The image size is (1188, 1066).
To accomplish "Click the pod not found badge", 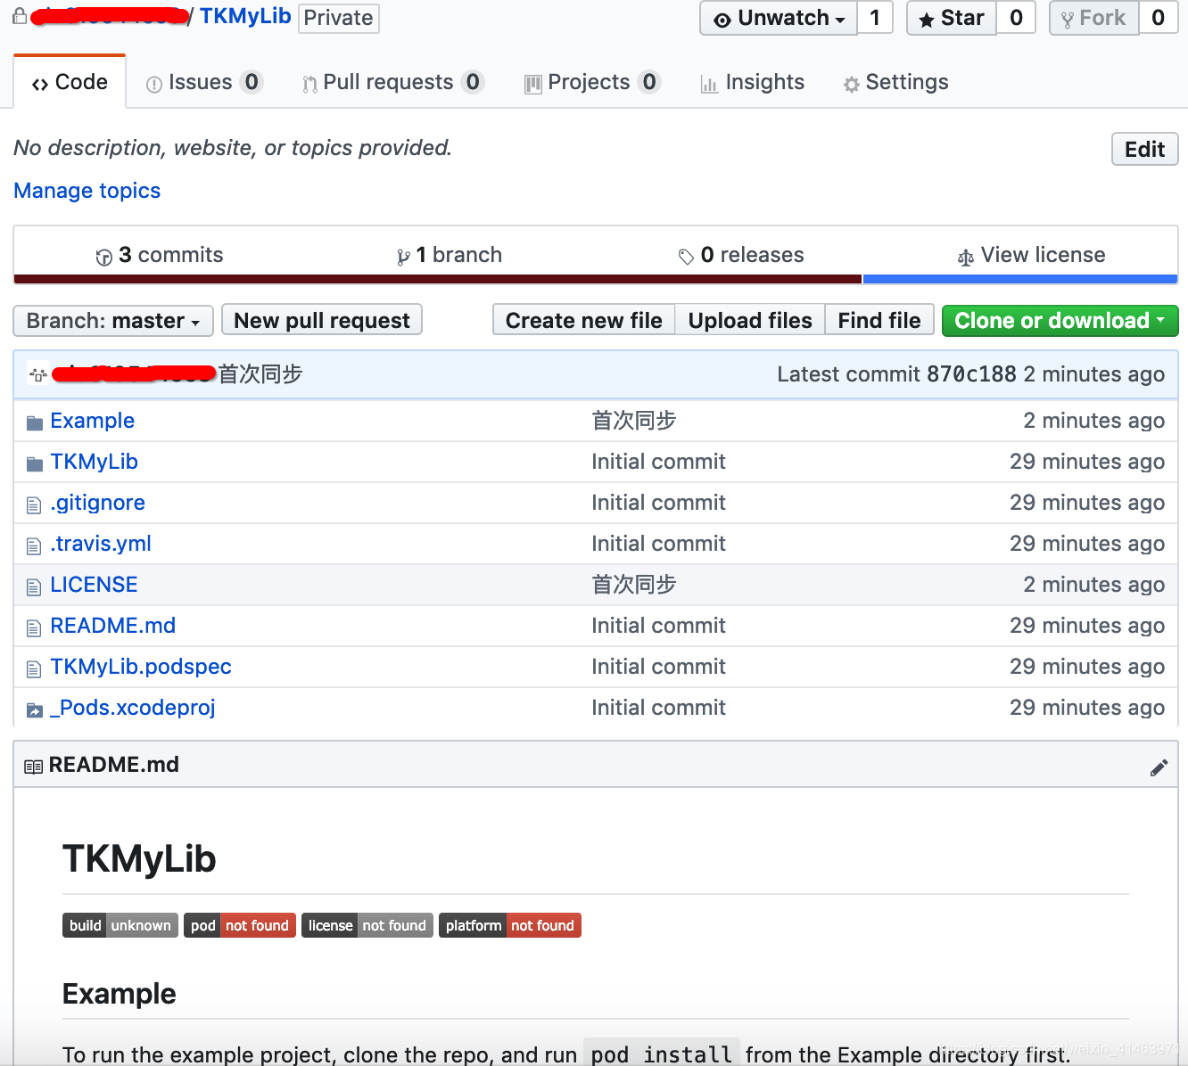I will tap(240, 925).
